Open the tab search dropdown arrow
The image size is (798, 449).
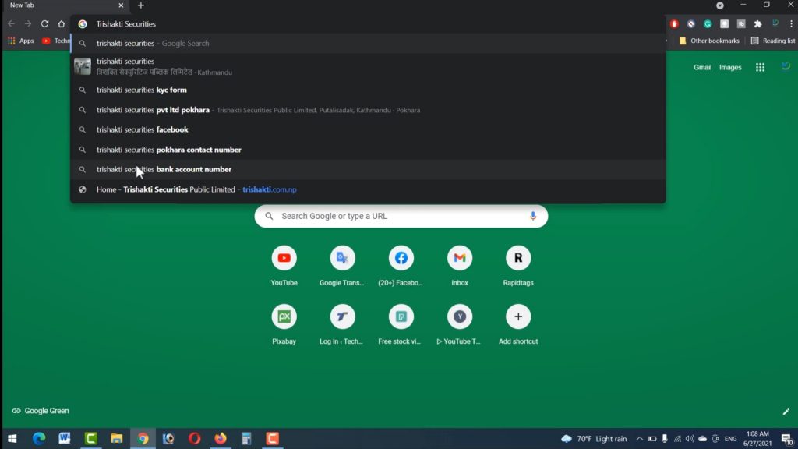[x=719, y=5]
